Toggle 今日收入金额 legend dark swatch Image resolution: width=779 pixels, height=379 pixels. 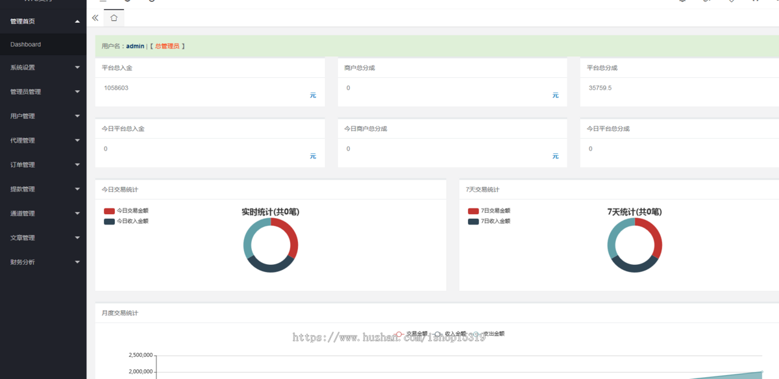tap(109, 221)
